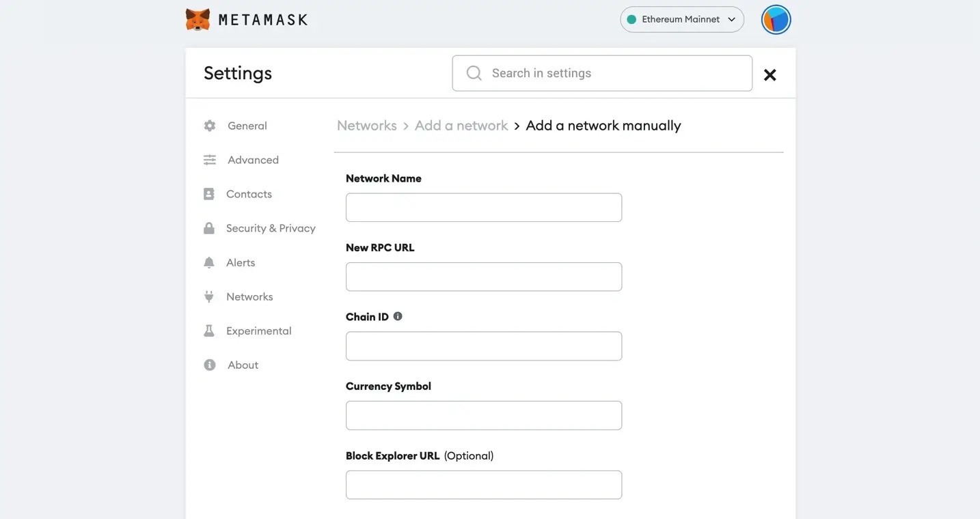
Task: Click the Networks plug icon
Action: point(209,296)
